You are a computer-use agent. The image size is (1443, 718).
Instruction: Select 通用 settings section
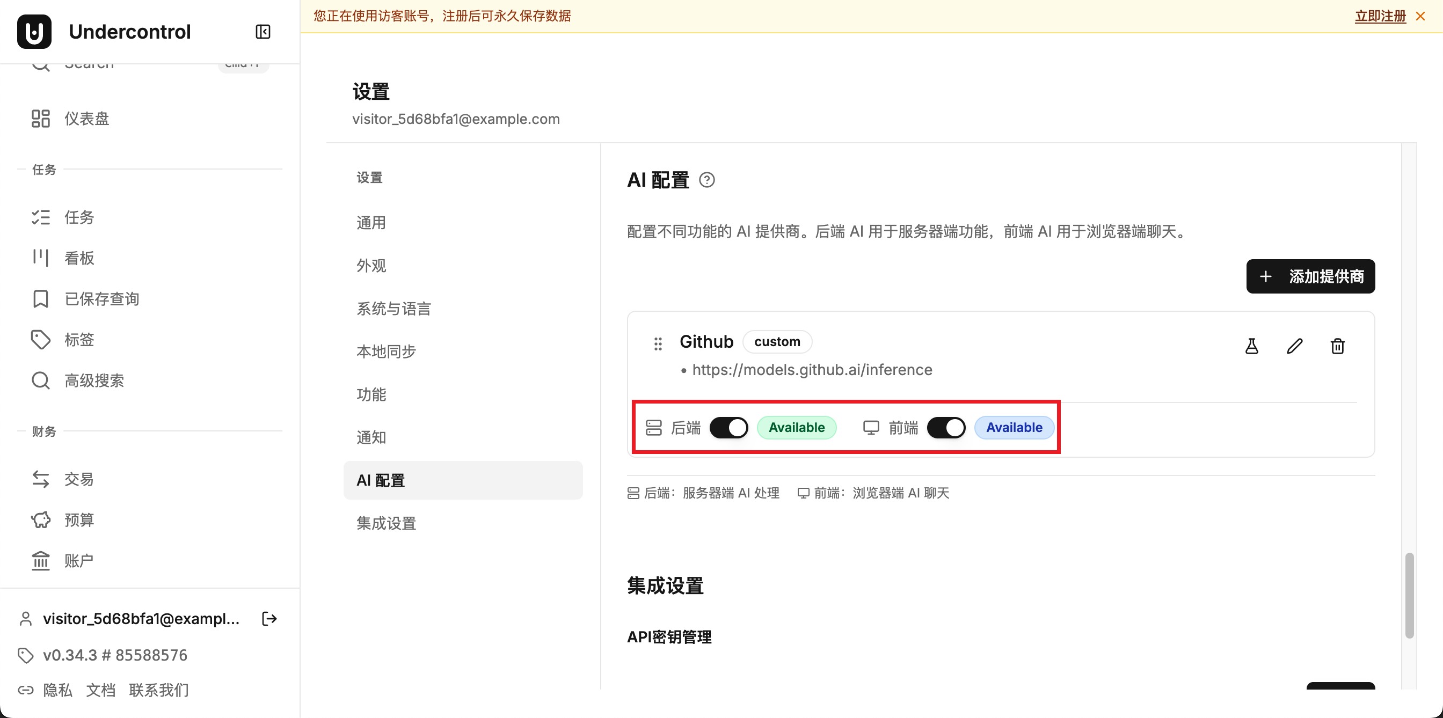point(463,223)
